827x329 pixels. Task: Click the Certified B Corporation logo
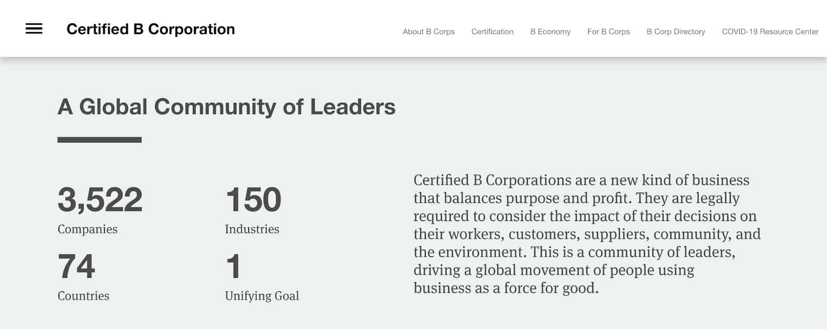pyautogui.click(x=149, y=29)
